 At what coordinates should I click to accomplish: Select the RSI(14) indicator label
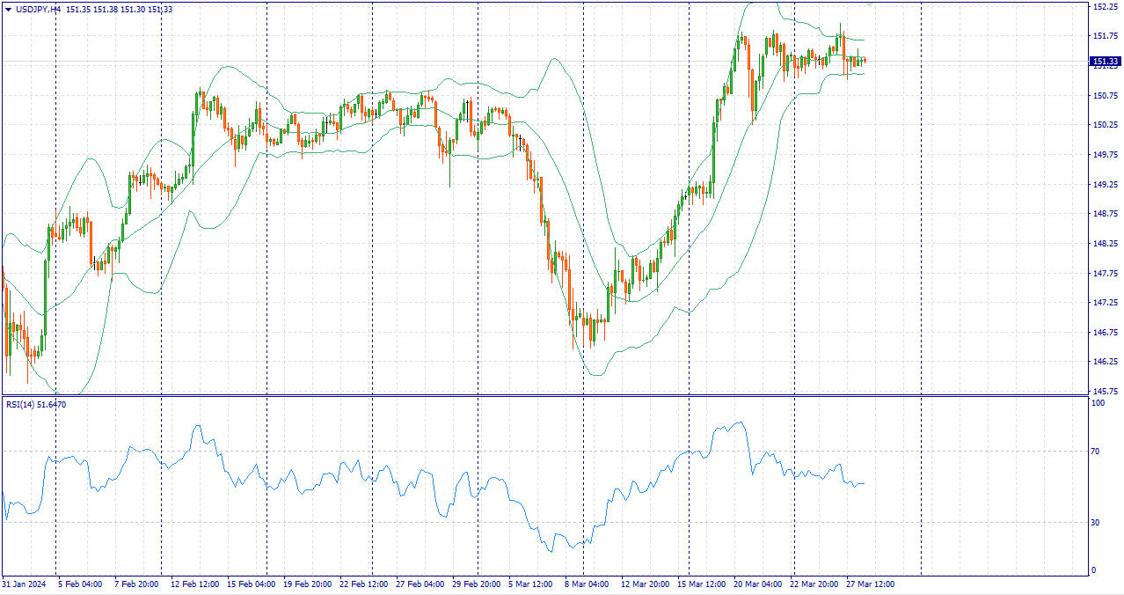pos(20,404)
